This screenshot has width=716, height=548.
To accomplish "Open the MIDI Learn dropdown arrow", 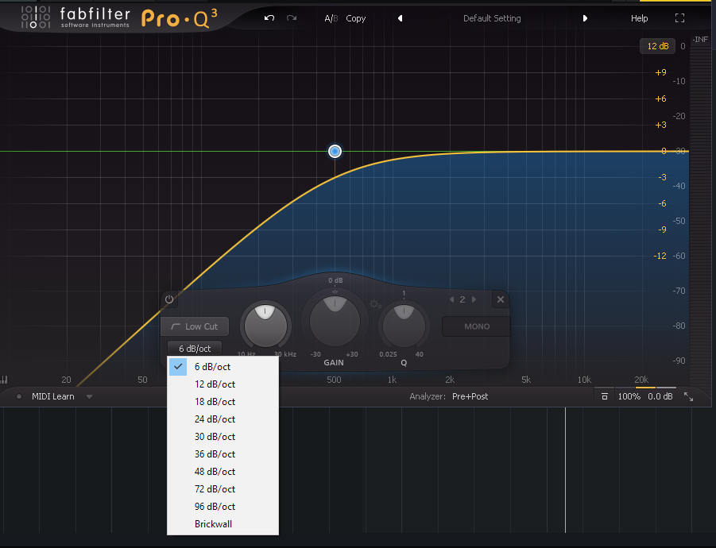I will pos(90,397).
